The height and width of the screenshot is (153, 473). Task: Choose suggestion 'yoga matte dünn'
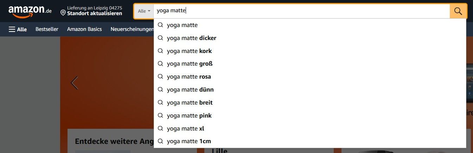310,89
